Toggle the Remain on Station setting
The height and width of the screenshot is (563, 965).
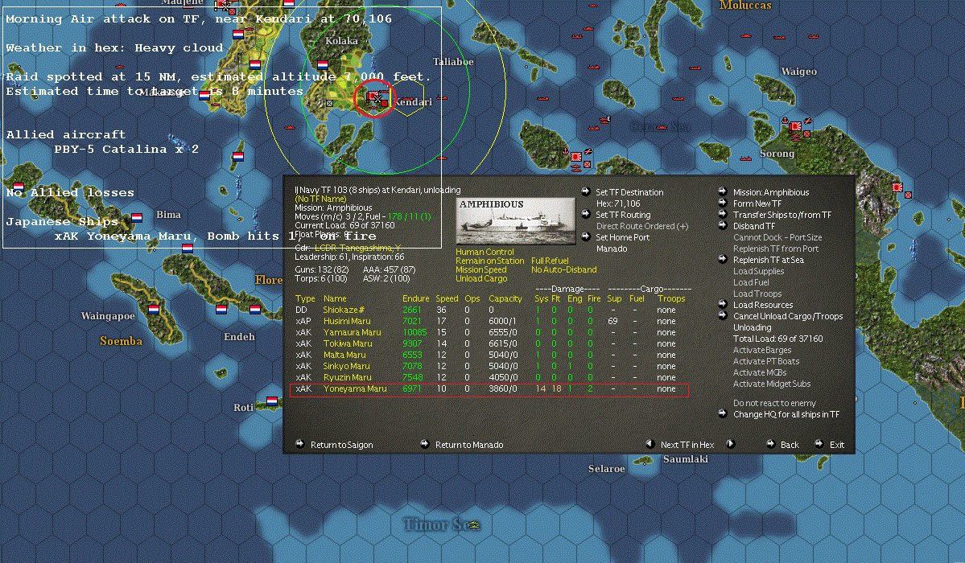(490, 261)
